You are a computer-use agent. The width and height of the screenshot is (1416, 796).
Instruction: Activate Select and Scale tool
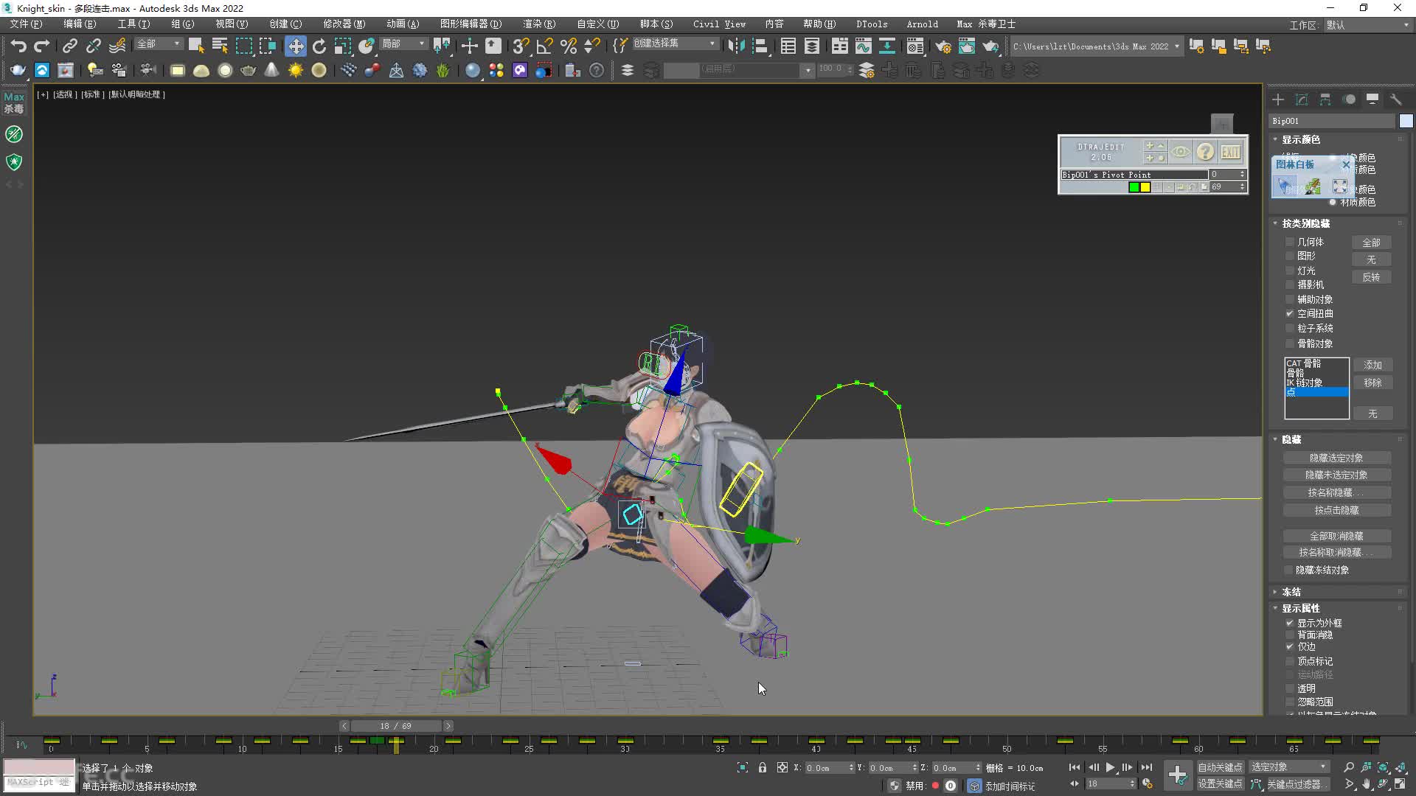342,46
